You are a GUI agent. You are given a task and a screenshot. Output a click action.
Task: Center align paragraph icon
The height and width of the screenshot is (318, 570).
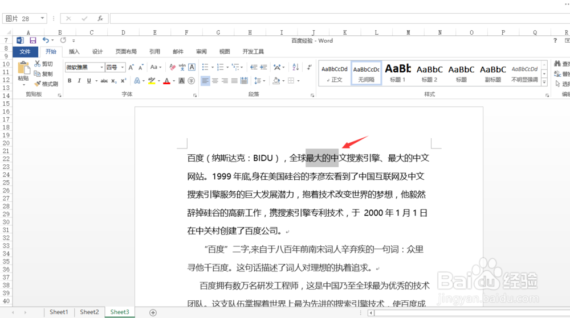(215, 81)
